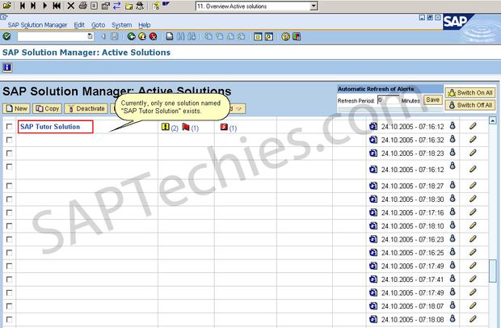
Task: Click the Find binoculars icon
Action: pyautogui.click(x=180, y=36)
